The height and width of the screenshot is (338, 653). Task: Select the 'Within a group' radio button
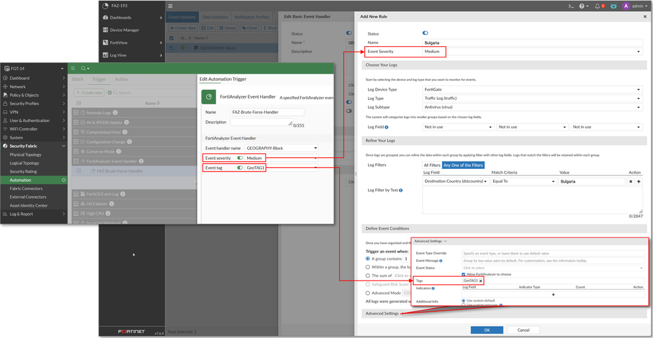point(368,268)
